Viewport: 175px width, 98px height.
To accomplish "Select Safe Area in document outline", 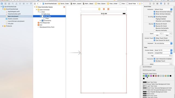I will tap(47, 14).
